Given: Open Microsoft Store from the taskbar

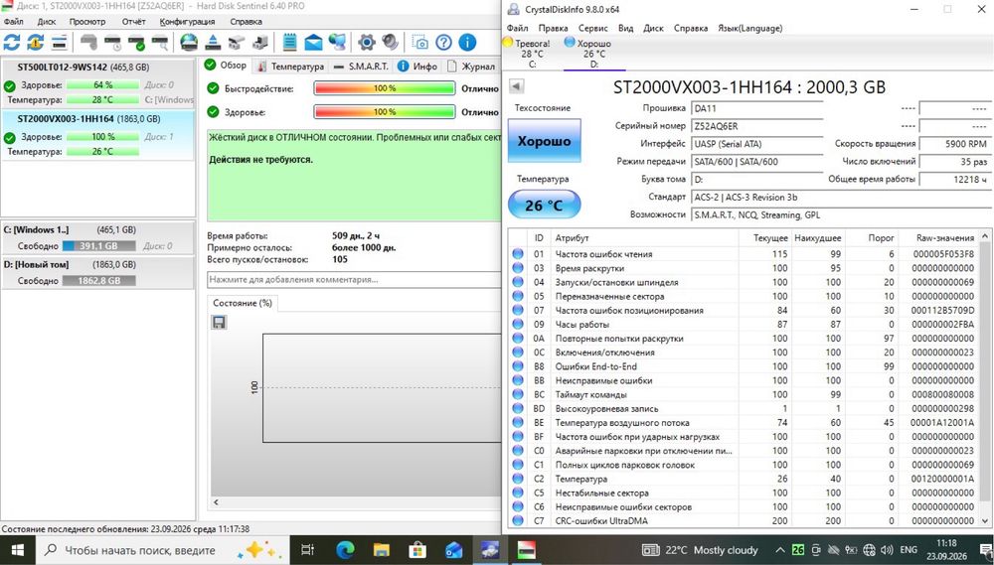Looking at the screenshot, I should pyautogui.click(x=417, y=550).
